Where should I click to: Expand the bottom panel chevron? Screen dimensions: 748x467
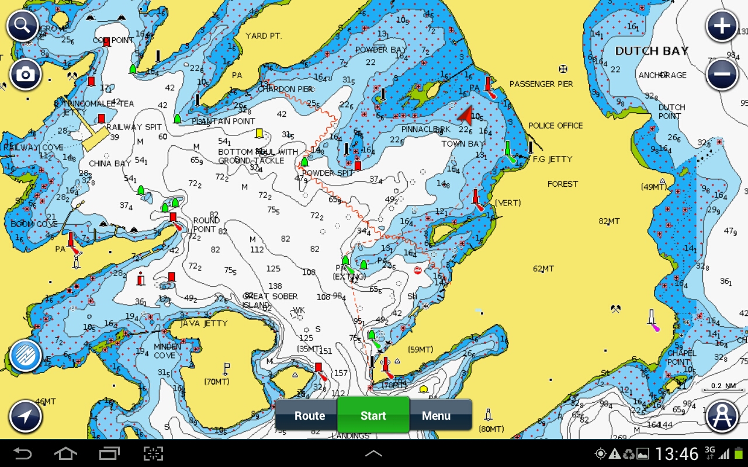(373, 454)
